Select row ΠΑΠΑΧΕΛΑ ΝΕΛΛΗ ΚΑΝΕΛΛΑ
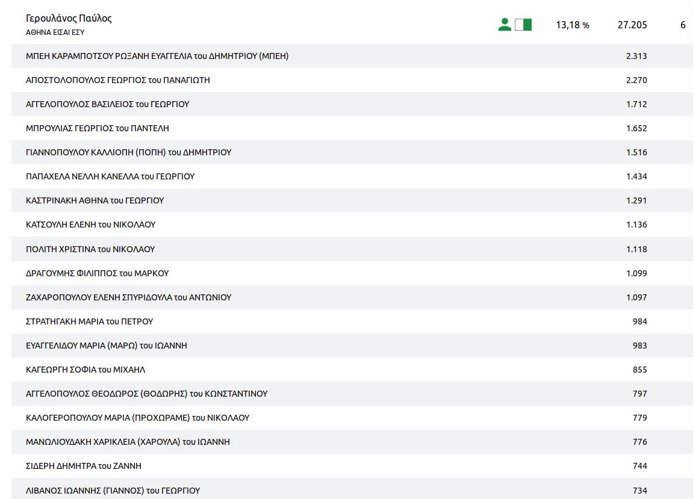Image resolution: width=693 pixels, height=499 pixels. click(x=352, y=176)
